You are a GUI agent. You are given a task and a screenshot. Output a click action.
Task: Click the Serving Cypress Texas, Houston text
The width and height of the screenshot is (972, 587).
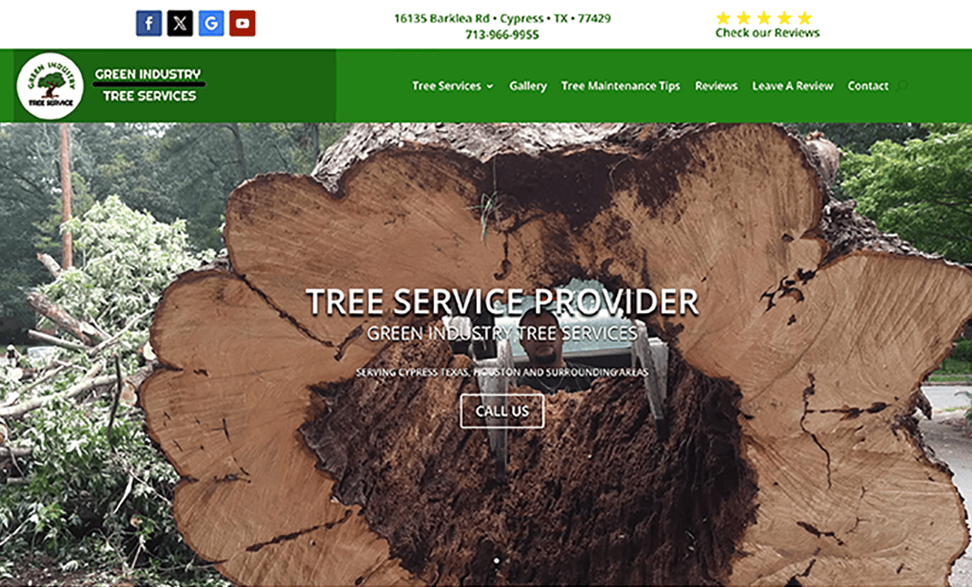coord(502,372)
